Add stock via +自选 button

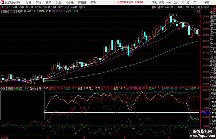tap(200, 7)
